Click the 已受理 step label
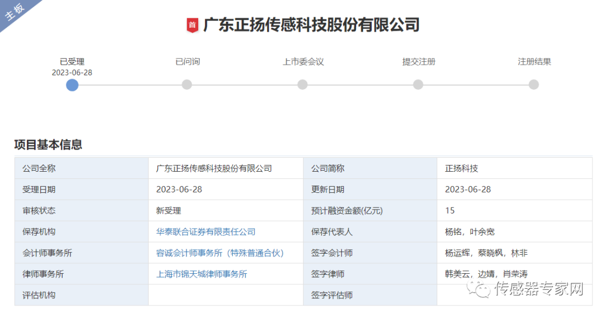603x315 pixels. coord(72,61)
